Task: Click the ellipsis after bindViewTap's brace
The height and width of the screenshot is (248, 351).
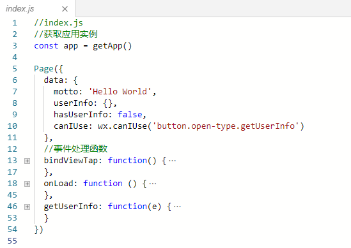Action: point(172,161)
